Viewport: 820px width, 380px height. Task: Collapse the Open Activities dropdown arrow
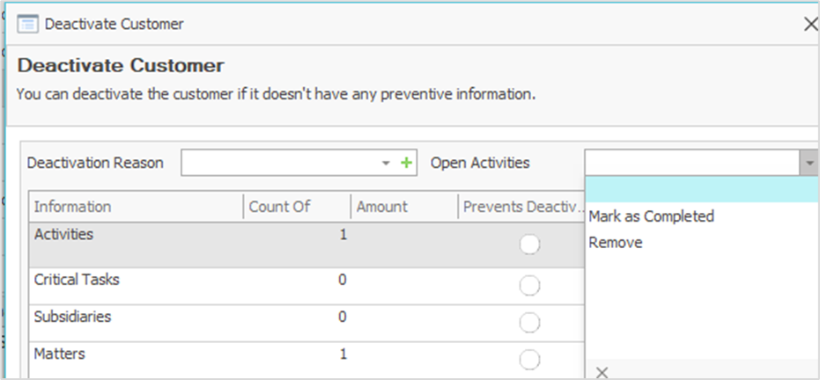point(809,163)
